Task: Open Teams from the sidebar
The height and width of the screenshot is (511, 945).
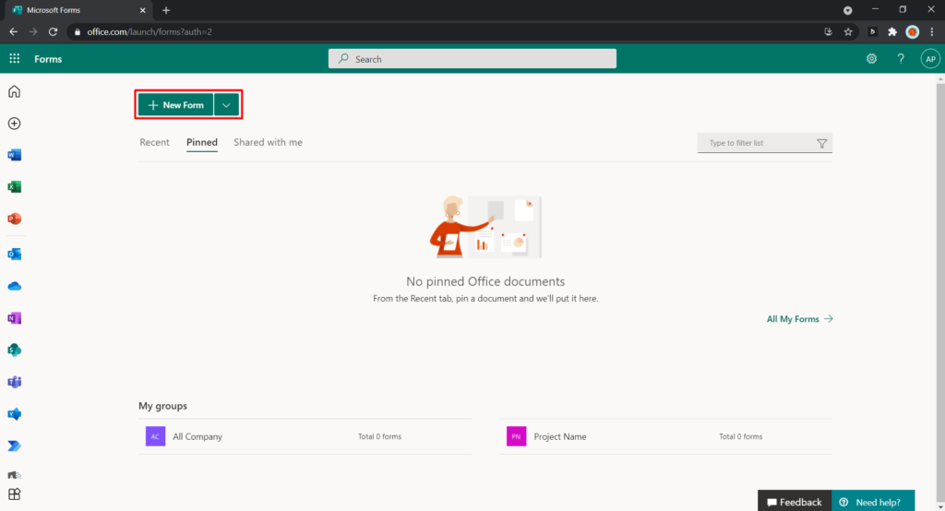Action: [15, 382]
